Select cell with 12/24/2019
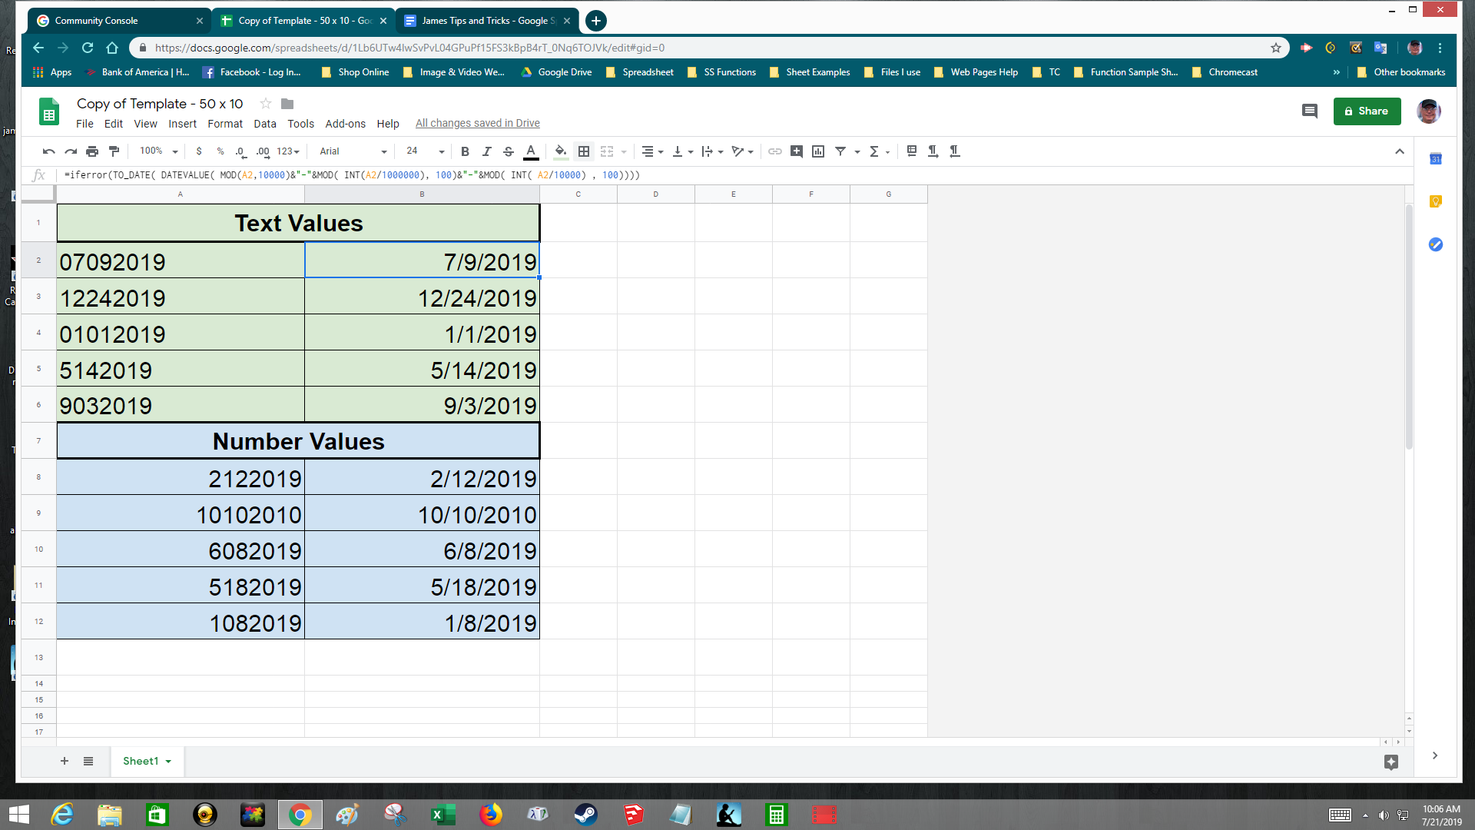This screenshot has width=1475, height=830. pyautogui.click(x=422, y=296)
